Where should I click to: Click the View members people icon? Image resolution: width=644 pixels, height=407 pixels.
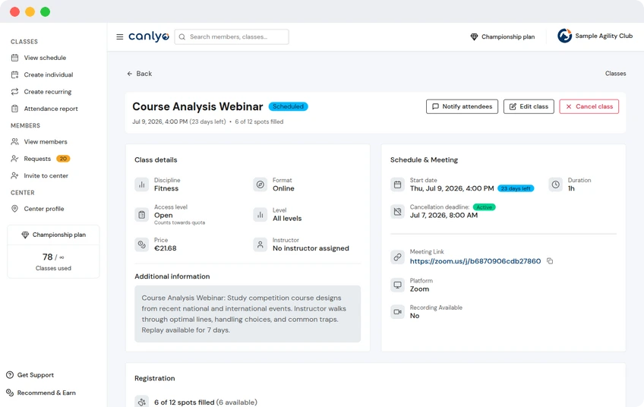click(14, 142)
